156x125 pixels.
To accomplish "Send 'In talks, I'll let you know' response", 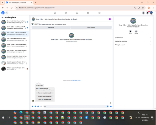I will (45, 96).
